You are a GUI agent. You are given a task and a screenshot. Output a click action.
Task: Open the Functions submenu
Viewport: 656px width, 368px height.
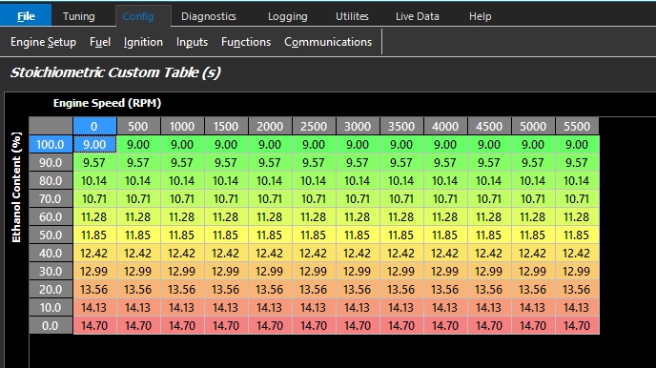coord(246,42)
